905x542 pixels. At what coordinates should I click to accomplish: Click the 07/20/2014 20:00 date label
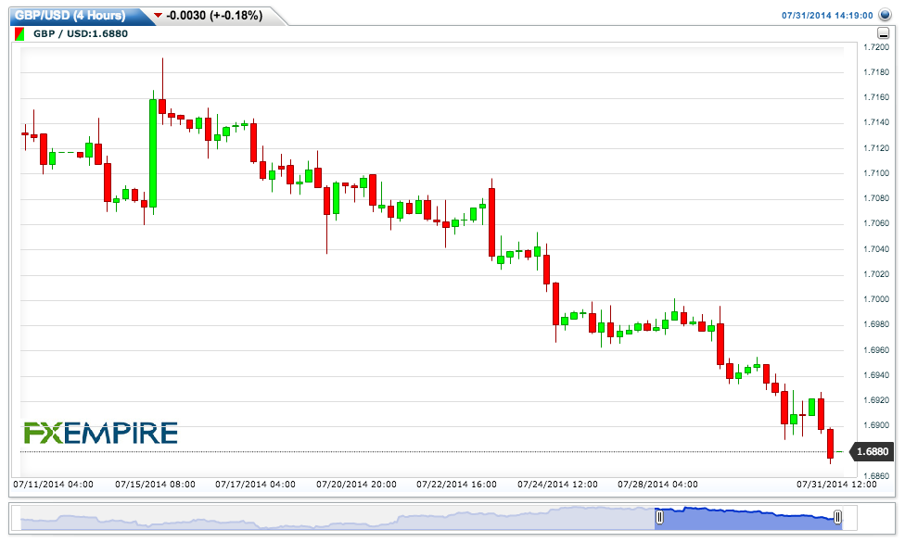[x=356, y=485]
